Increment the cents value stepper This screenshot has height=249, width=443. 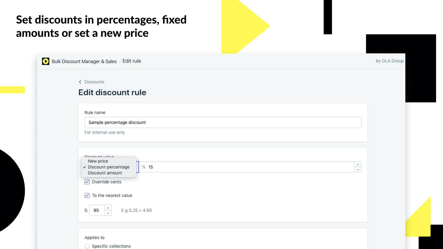point(108,208)
